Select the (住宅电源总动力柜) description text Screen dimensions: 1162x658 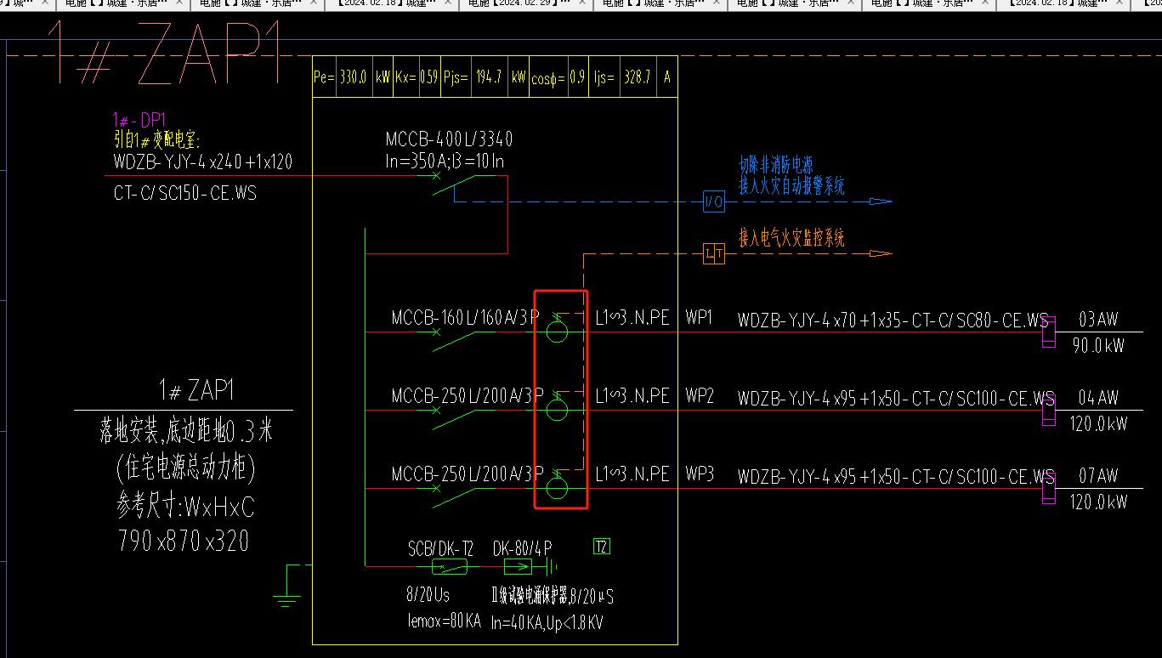185,469
